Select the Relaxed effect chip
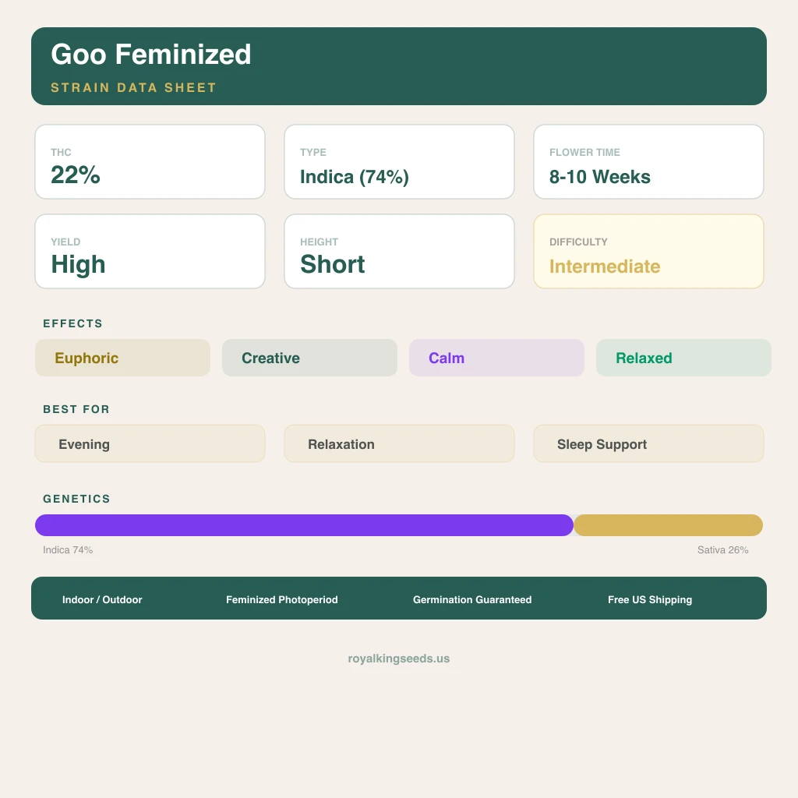 tap(683, 358)
